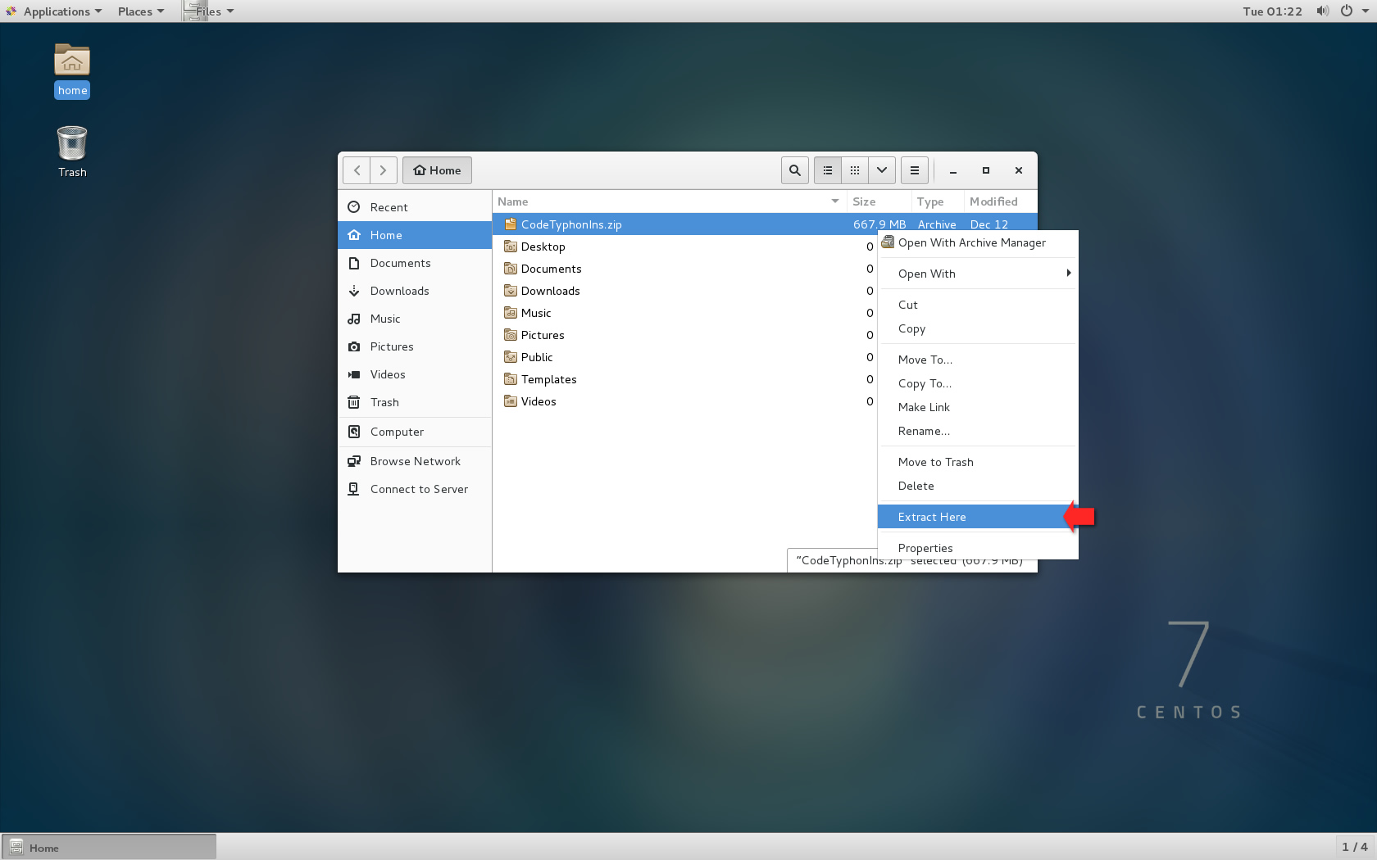Select the Templates folder

(685, 379)
